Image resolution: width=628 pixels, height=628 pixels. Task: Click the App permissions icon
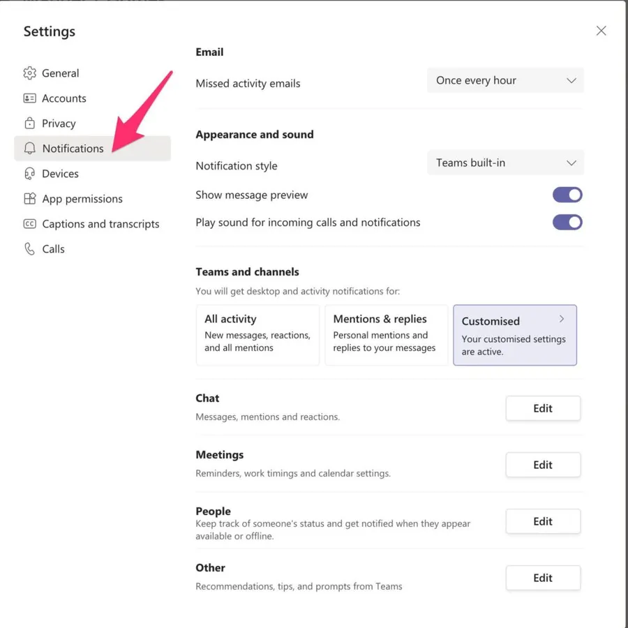tap(29, 199)
